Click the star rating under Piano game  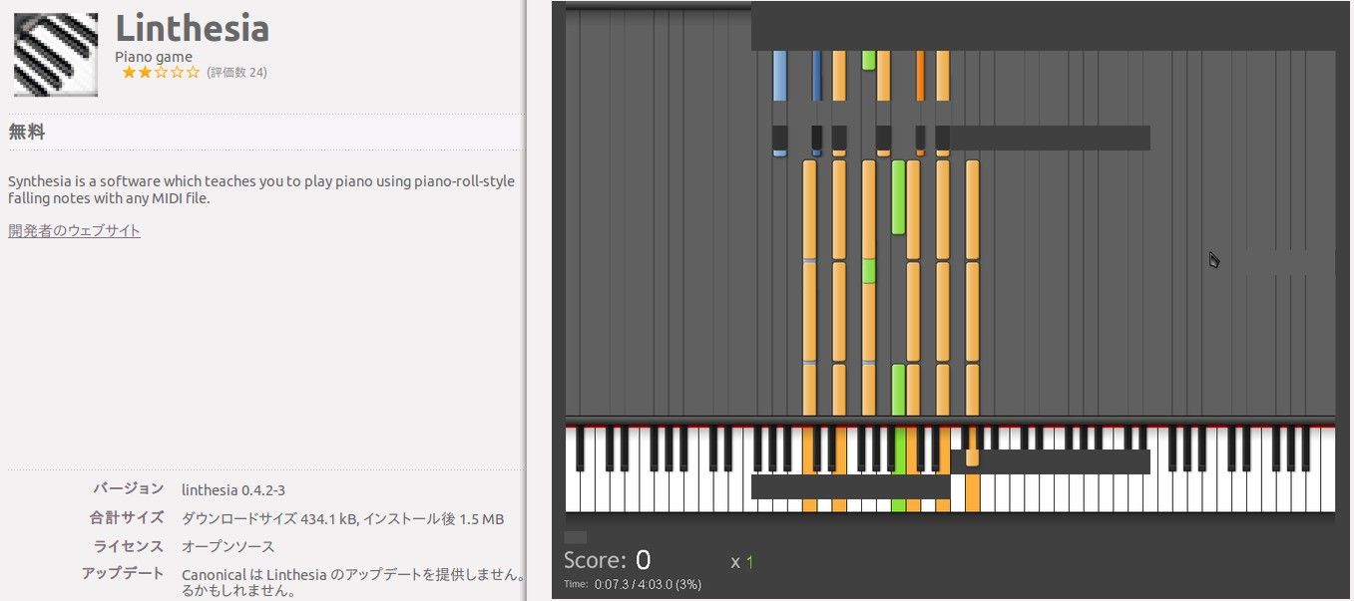pos(161,73)
